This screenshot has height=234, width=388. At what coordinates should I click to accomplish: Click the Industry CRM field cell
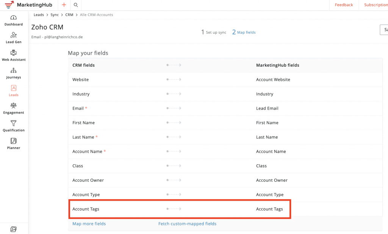pyautogui.click(x=81, y=94)
